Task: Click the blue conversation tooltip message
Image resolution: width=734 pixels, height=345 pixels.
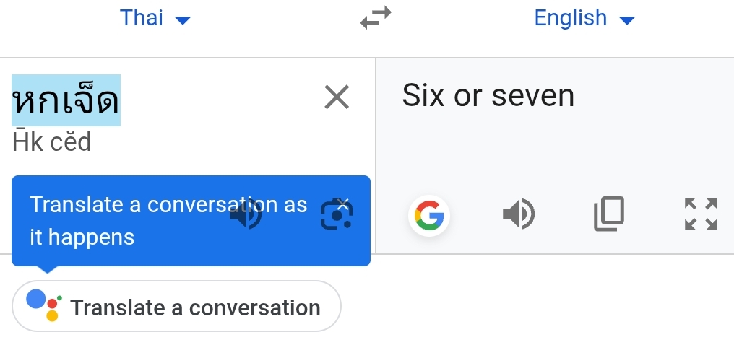Action: (130, 220)
